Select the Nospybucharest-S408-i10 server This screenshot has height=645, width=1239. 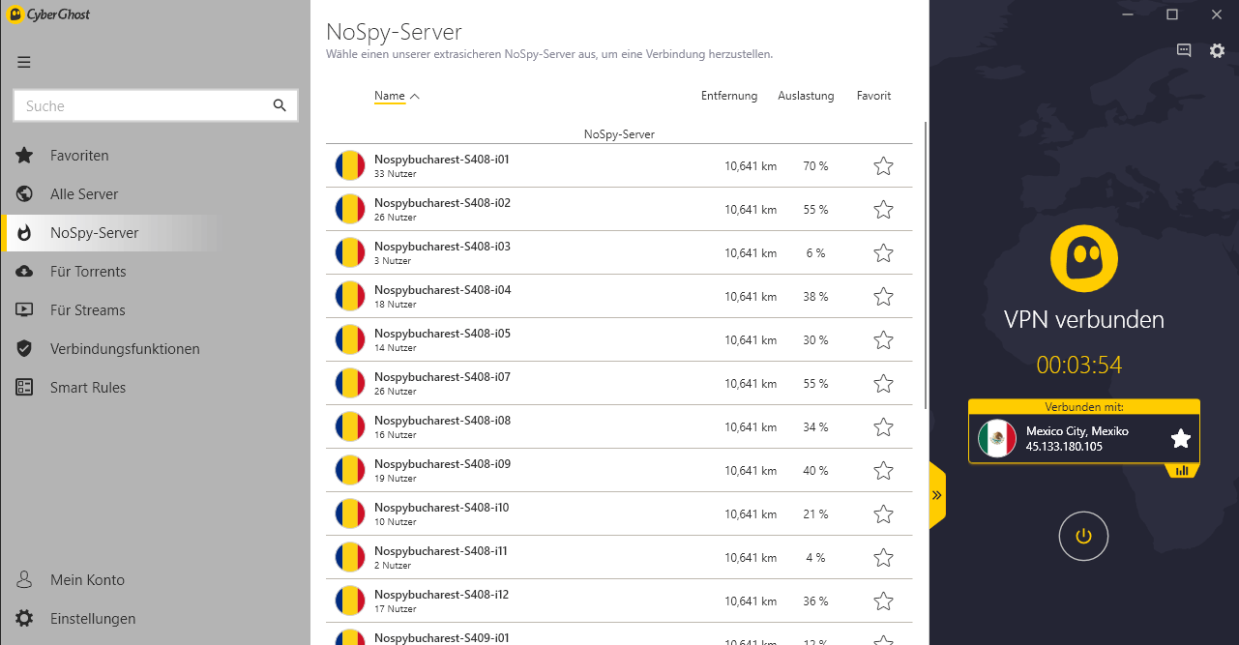tap(619, 514)
